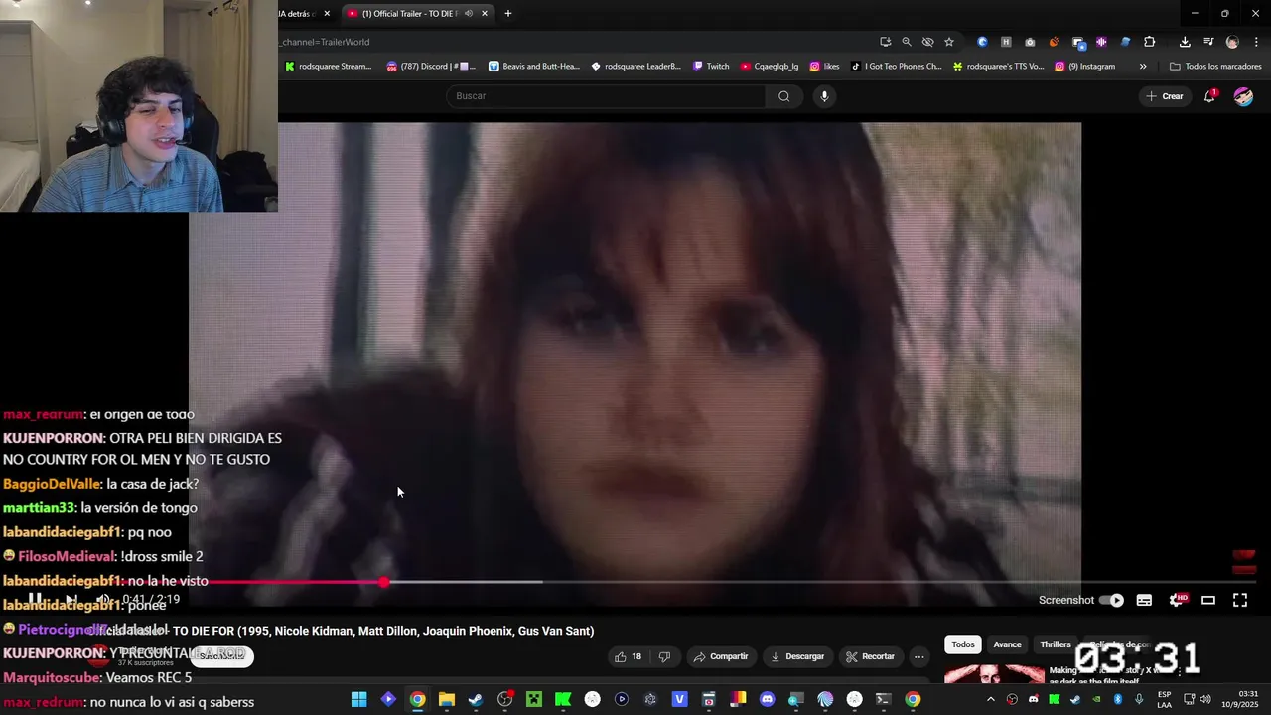Bookmark this page with the star

[x=949, y=42]
